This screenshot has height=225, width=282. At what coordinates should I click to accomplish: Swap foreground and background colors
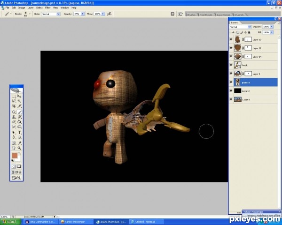tap(20, 154)
